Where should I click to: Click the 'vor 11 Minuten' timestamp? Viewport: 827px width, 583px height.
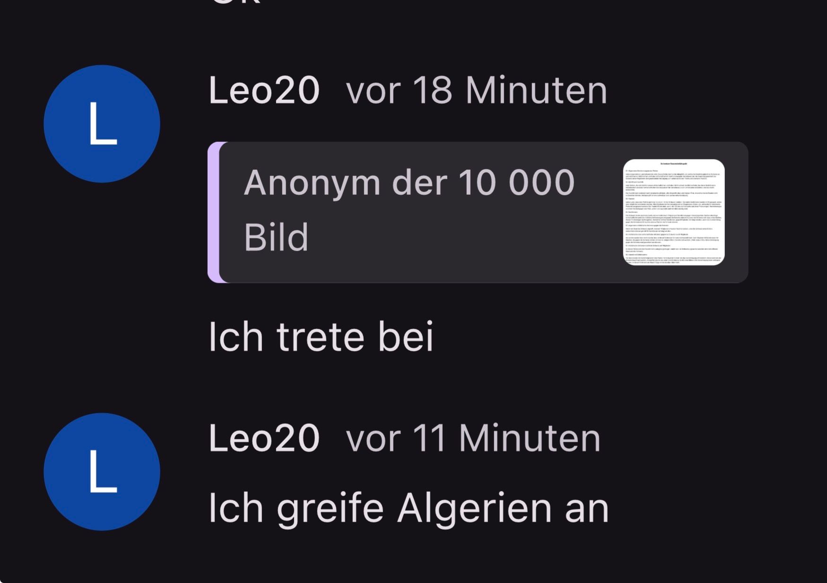[x=473, y=438]
